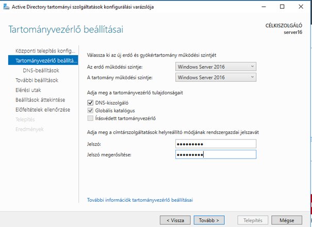Click the wizard app icon in title bar
The image size is (312, 227).
tap(6, 7)
